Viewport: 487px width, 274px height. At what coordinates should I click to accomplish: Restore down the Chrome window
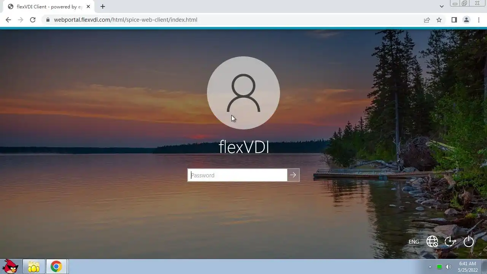[x=465, y=3]
